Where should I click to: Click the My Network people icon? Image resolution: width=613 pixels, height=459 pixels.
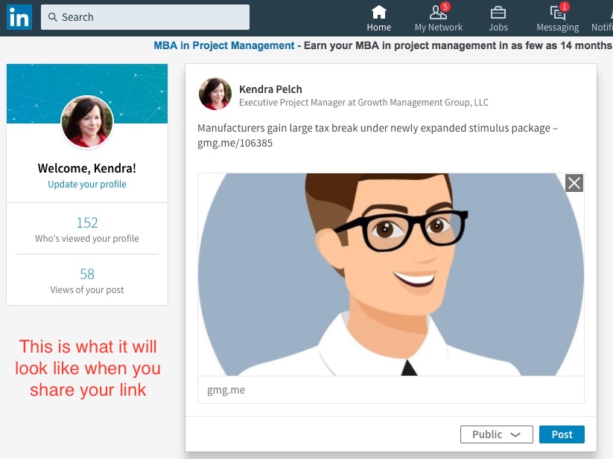point(437,13)
